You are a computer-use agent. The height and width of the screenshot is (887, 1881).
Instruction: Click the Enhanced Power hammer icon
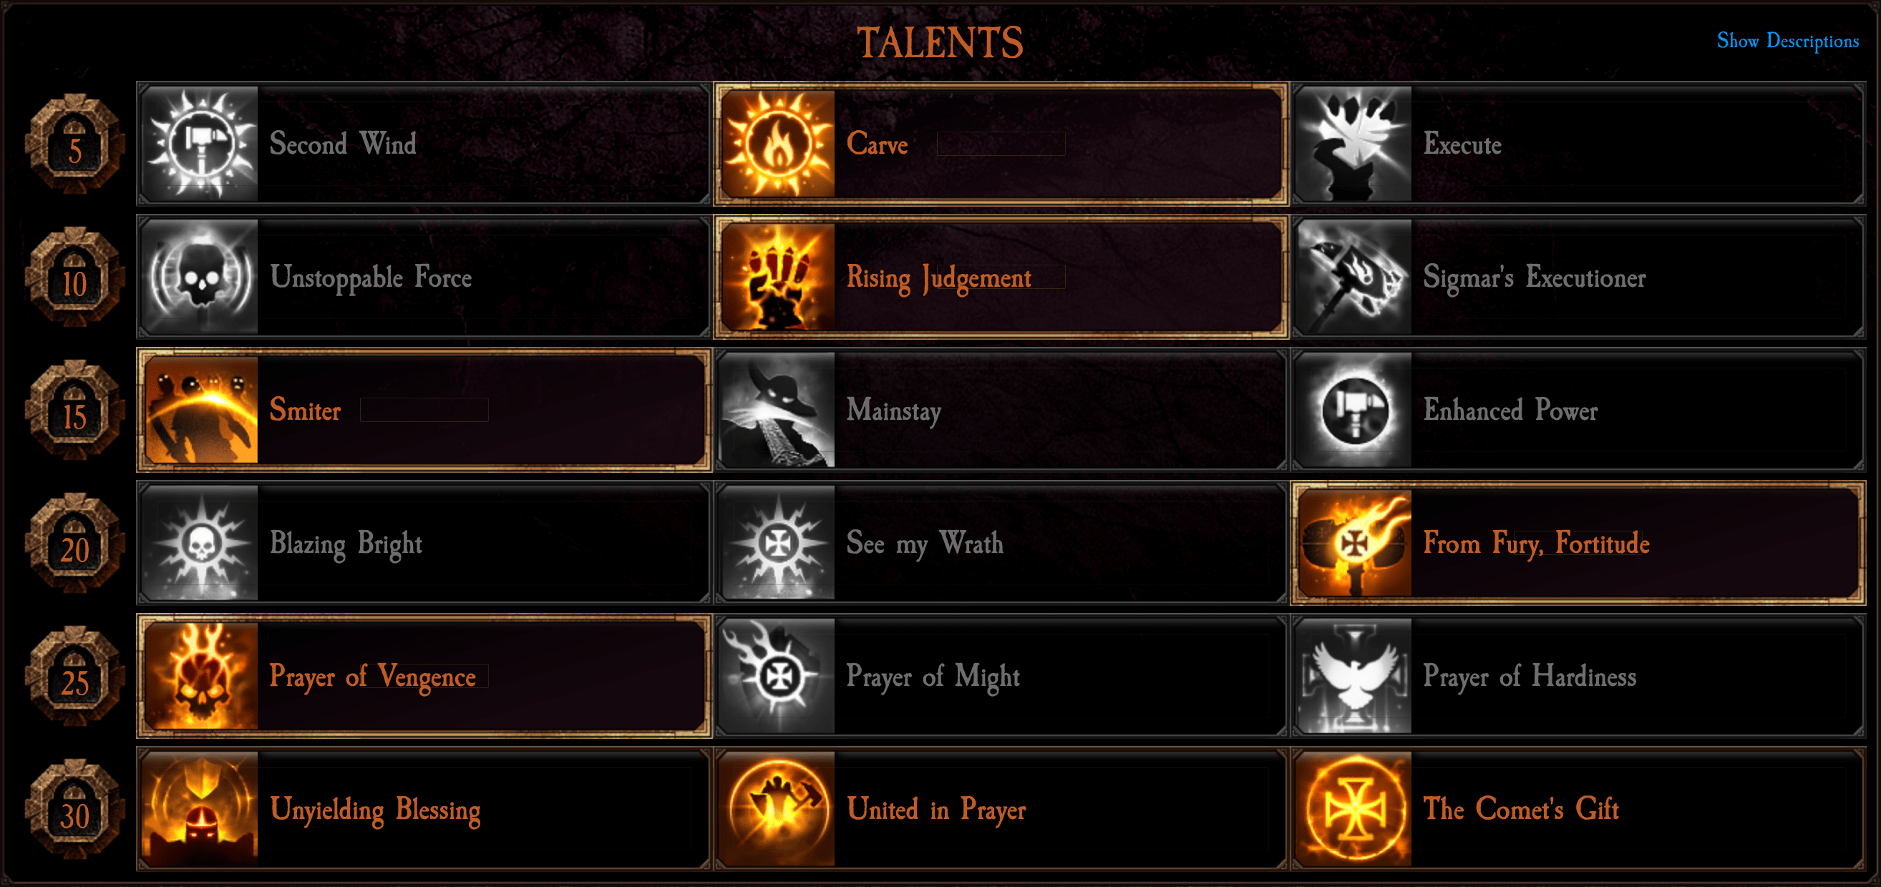click(1354, 411)
